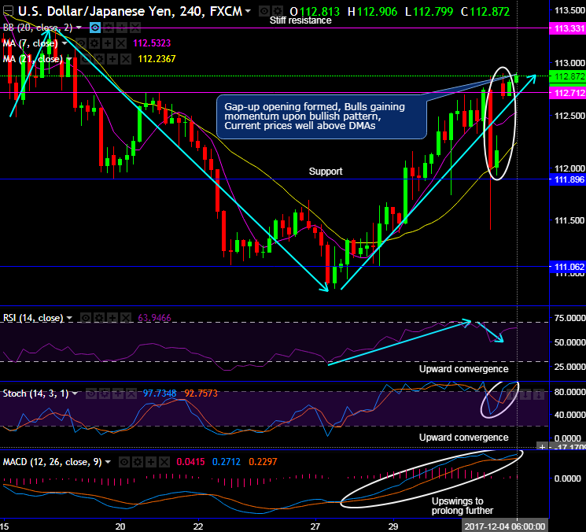Delete the RSI indicator with X icon
The image size is (586, 532).
(124, 318)
